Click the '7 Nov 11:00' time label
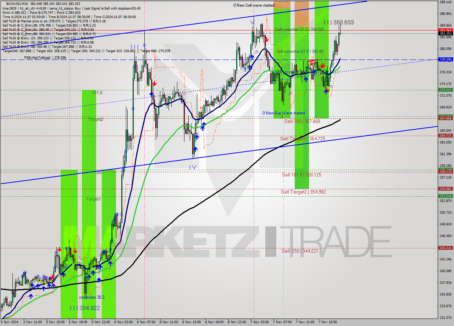Viewport: 454px width, 326px height. pyautogui.click(x=305, y=322)
